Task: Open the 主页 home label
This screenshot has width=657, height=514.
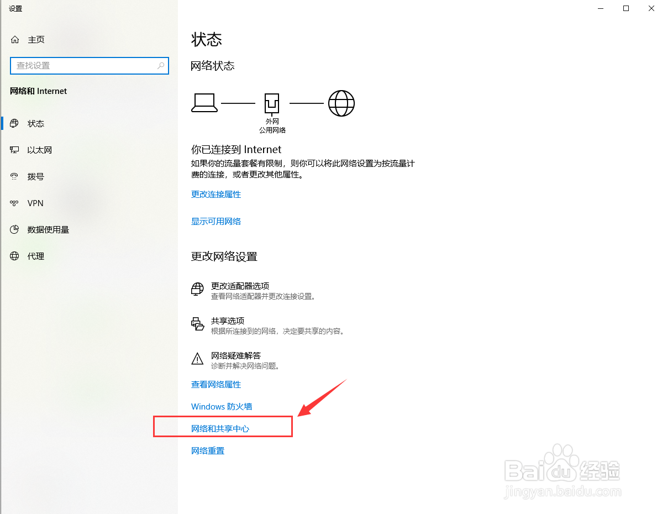Action: pyautogui.click(x=36, y=39)
